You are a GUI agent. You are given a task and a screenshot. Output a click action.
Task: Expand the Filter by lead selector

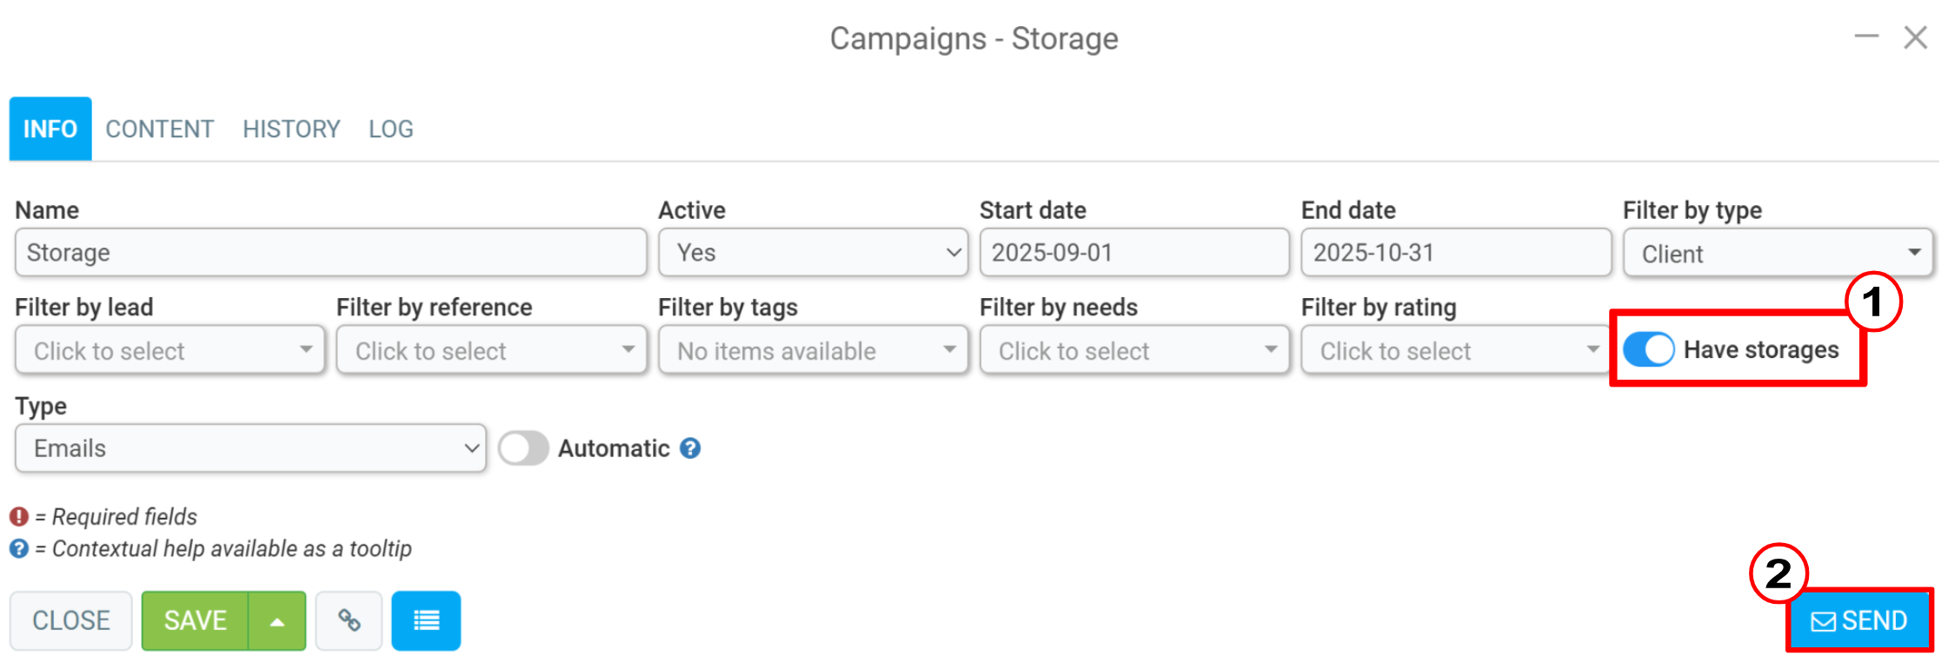click(170, 350)
